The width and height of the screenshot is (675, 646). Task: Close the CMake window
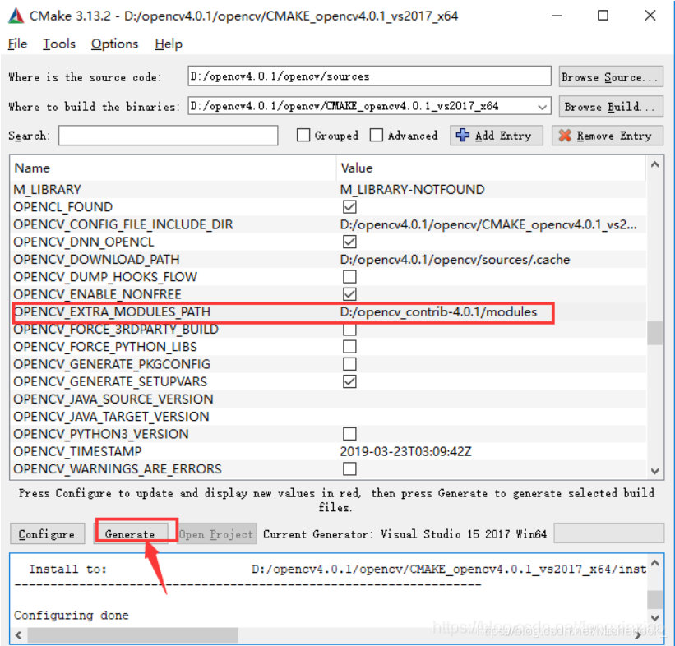click(x=650, y=16)
